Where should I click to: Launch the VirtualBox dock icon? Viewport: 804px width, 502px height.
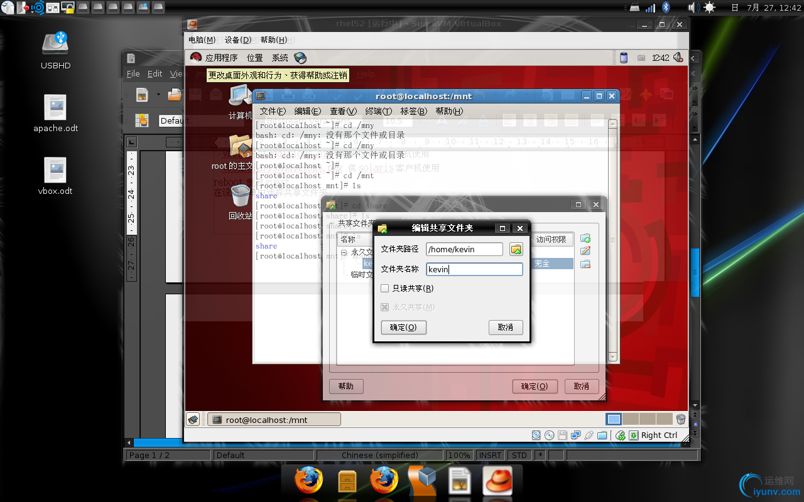(422, 481)
